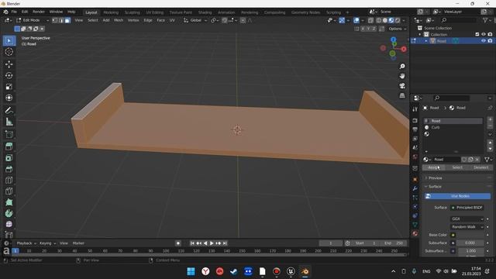
Task: Open the Playback dropdown in timeline
Action: [x=26, y=243]
